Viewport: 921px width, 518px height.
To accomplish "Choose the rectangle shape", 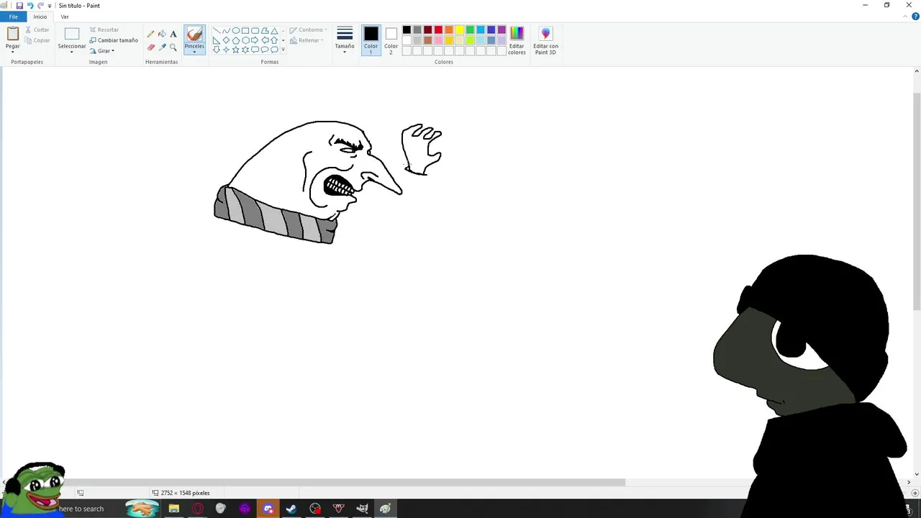I will (x=245, y=31).
